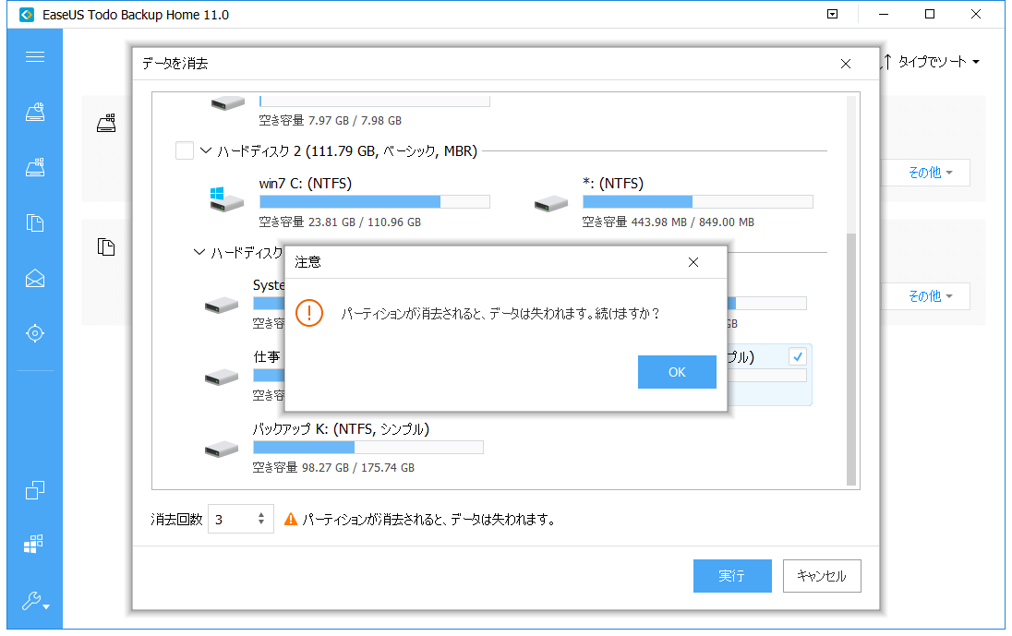Open the File Backup sidebar icon
Screen dimensions: 1012x636
point(35,222)
